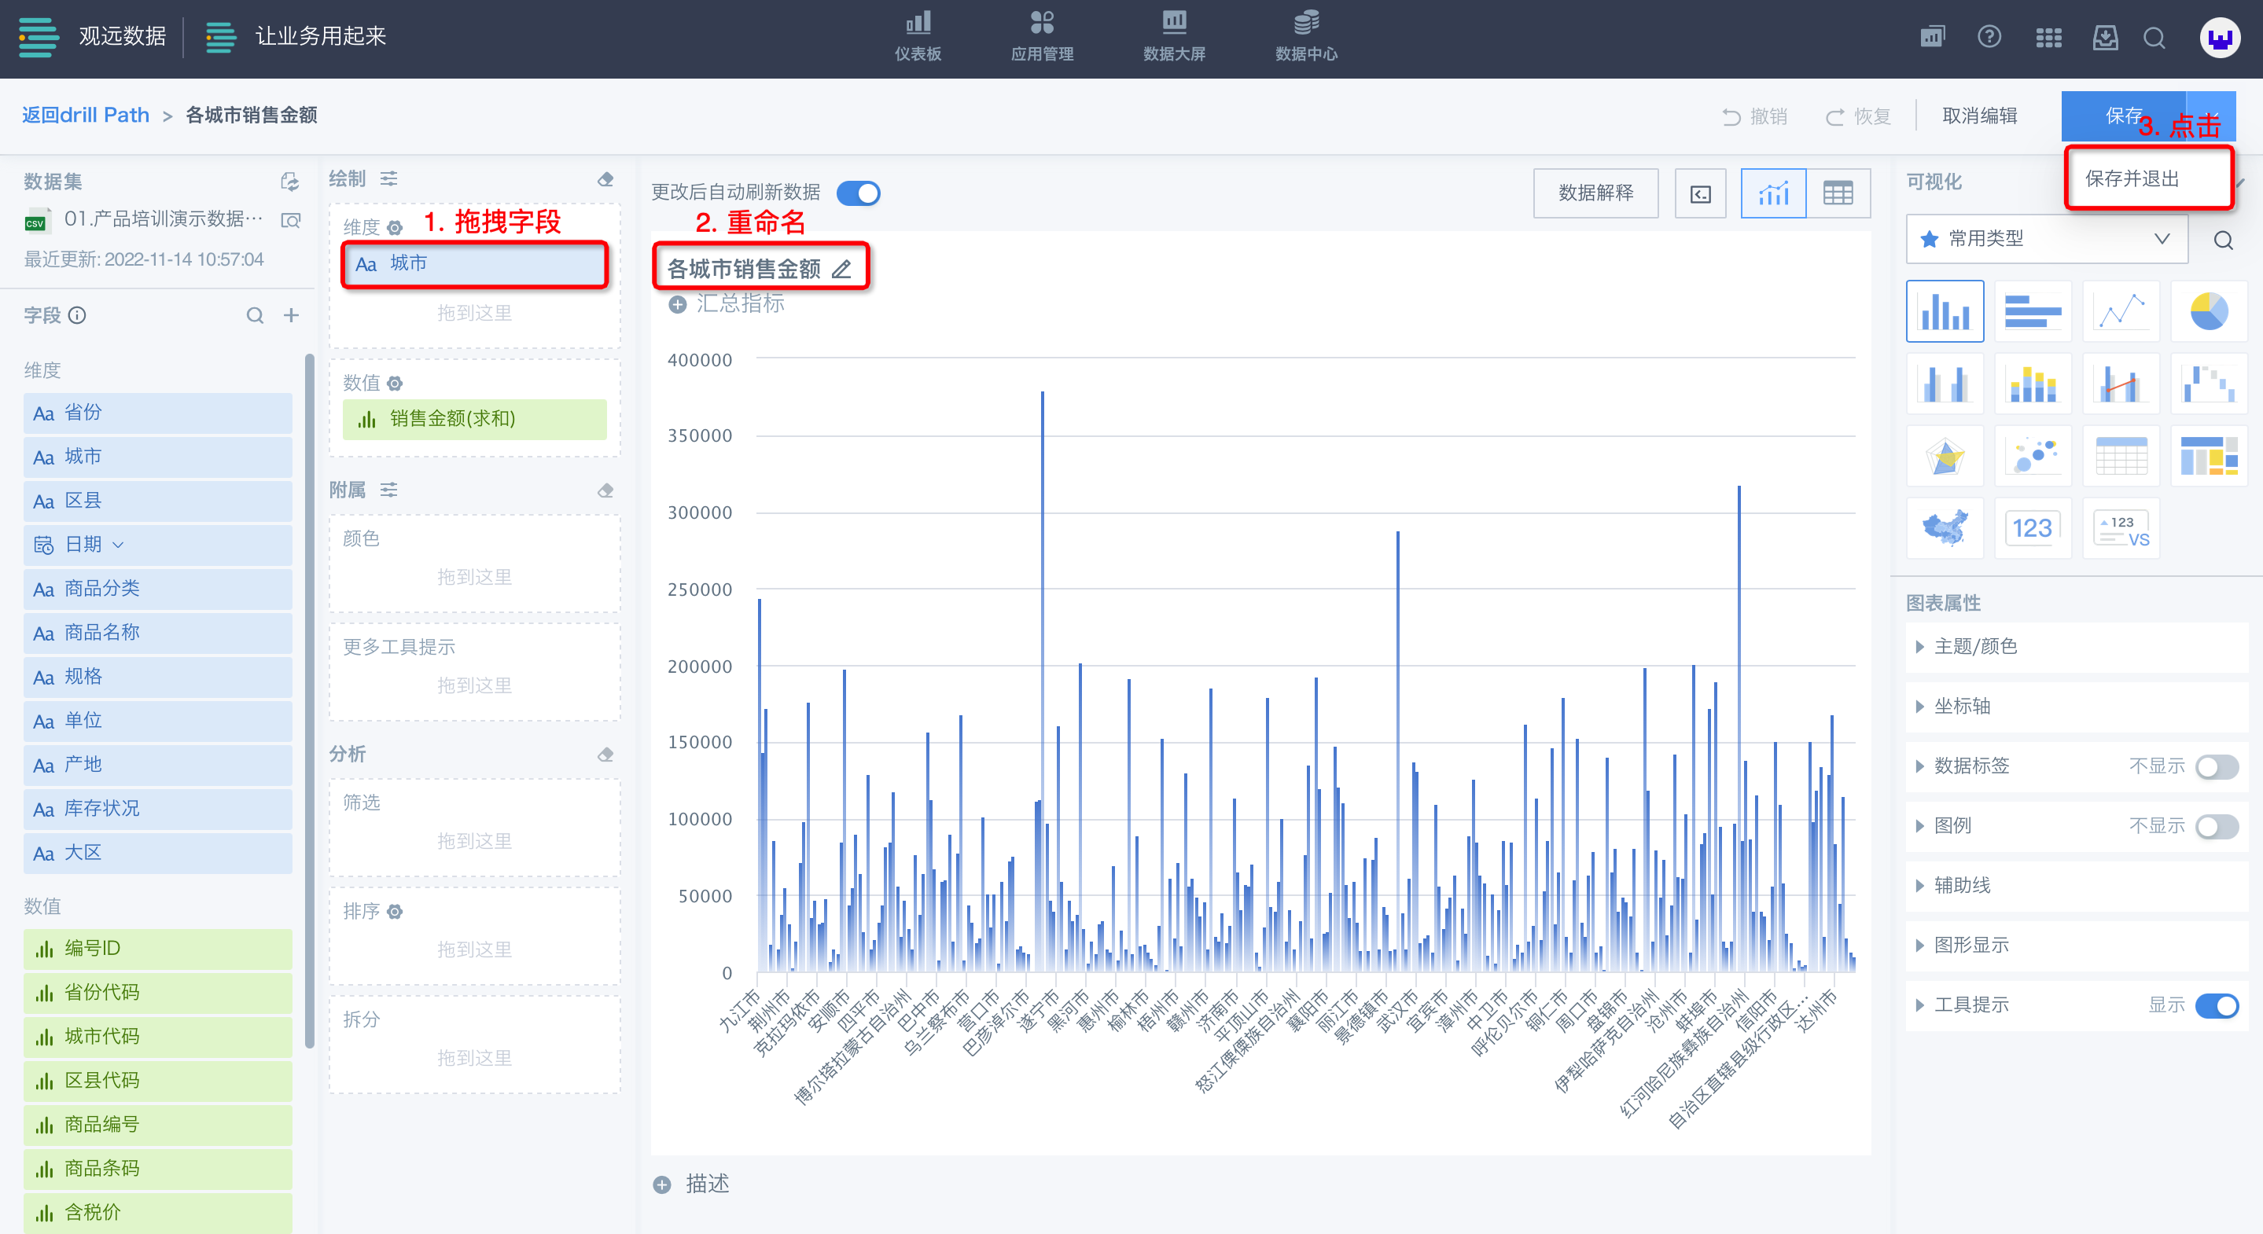
Task: Choose the line chart visualization icon
Action: [2120, 312]
